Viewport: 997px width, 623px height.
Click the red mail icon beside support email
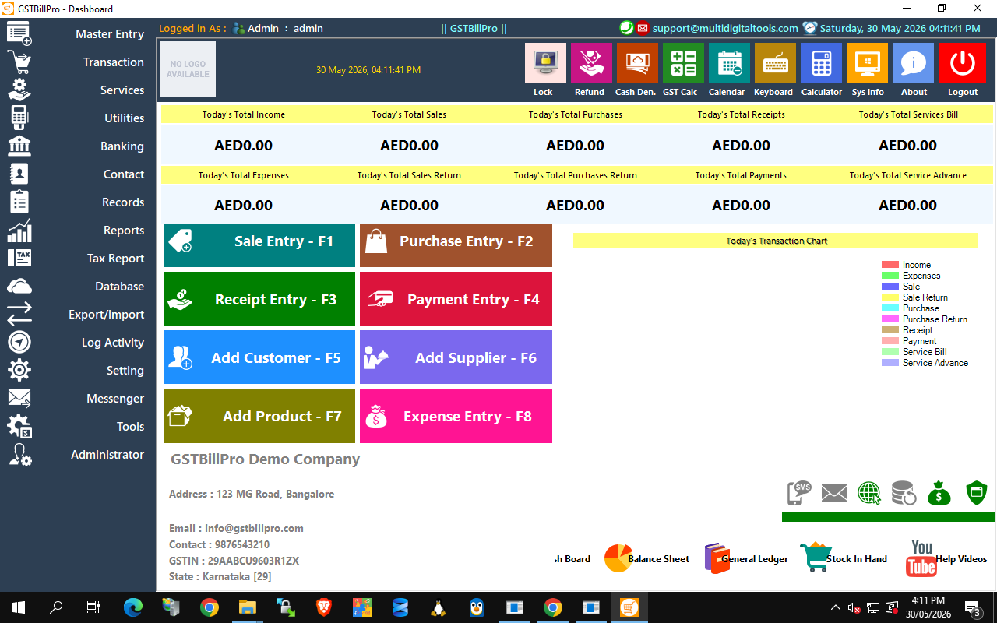(x=643, y=28)
